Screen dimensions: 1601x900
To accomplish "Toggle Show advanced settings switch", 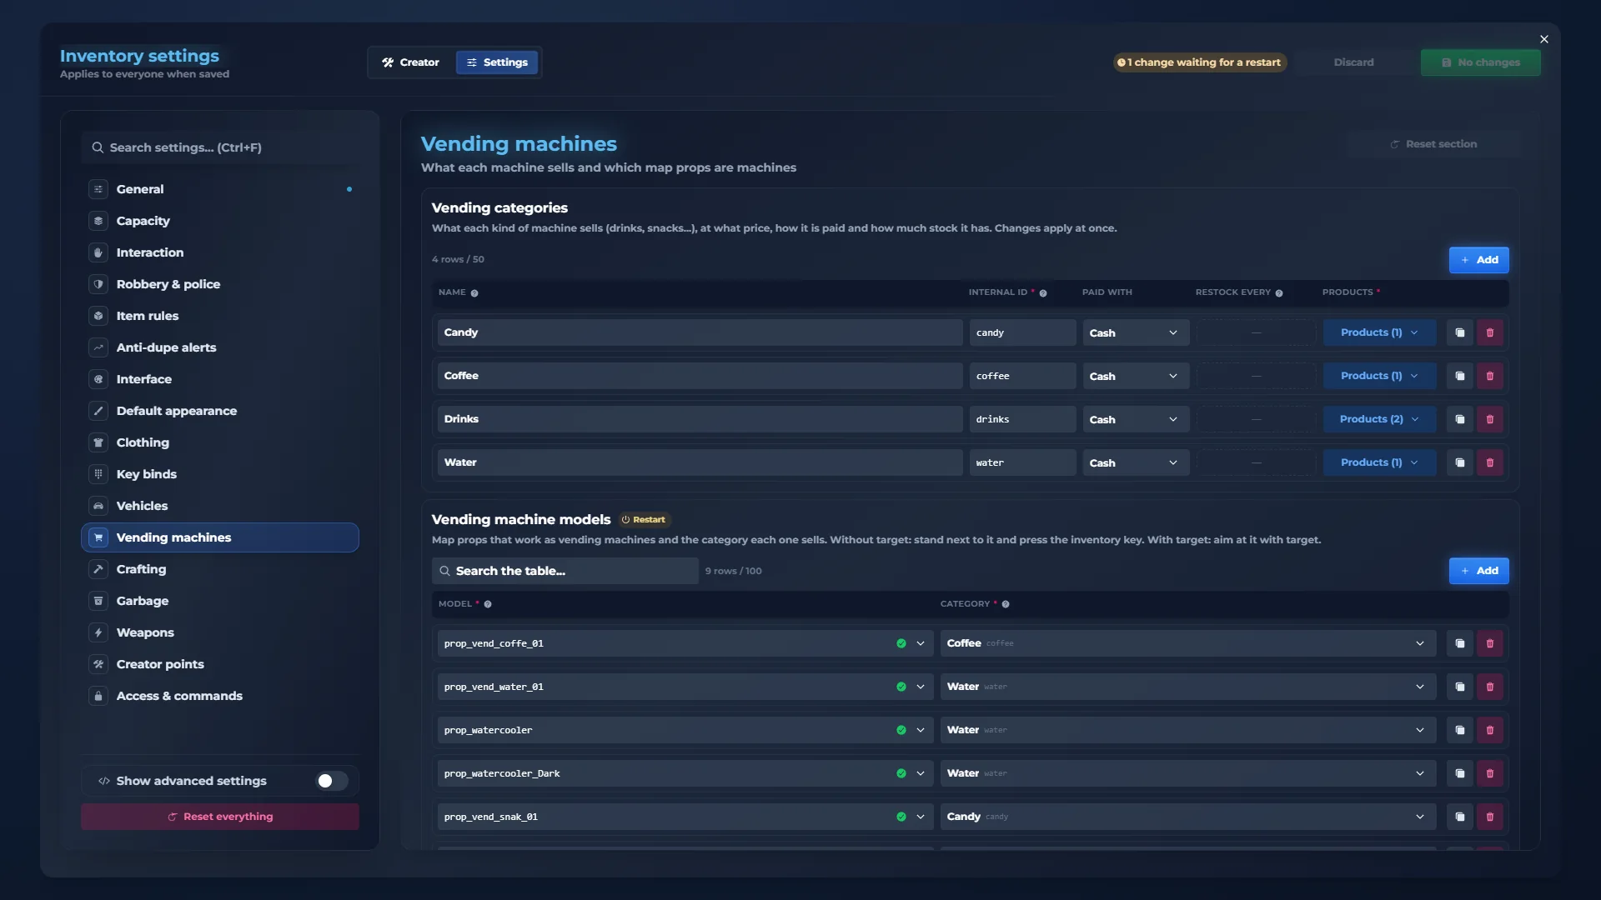I will 332,781.
